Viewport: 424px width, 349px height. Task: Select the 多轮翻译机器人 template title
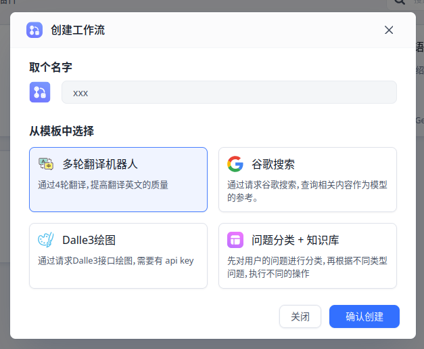click(100, 164)
